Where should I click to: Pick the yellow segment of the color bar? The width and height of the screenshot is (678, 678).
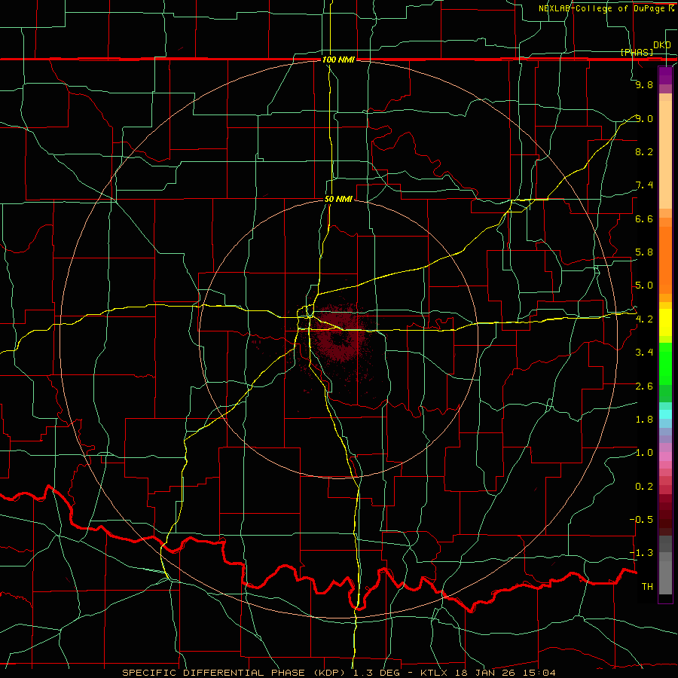pyautogui.click(x=665, y=322)
